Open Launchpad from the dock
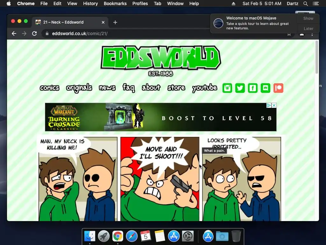The width and height of the screenshot is (326, 245). point(104,236)
